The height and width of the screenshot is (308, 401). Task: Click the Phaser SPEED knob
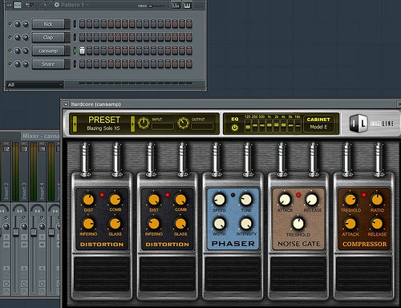[219, 200]
